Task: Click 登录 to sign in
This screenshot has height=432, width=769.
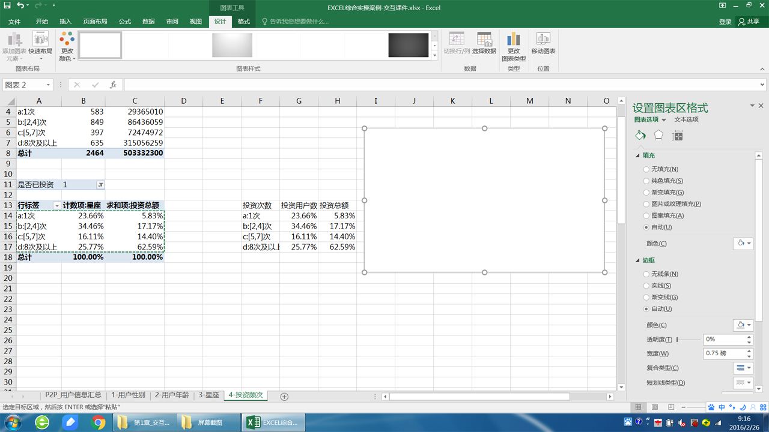Action: 725,22
